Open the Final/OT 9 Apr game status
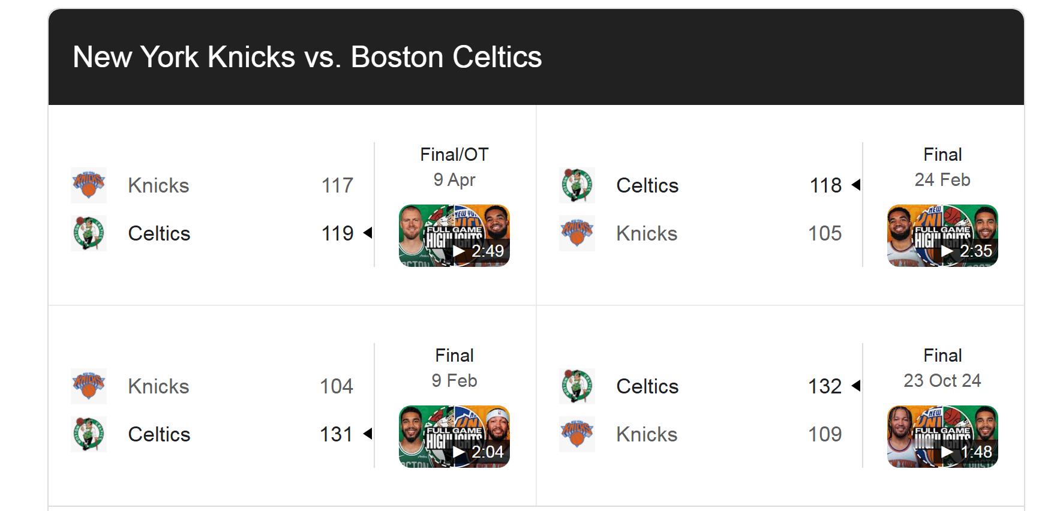This screenshot has height=511, width=1057. point(454,155)
